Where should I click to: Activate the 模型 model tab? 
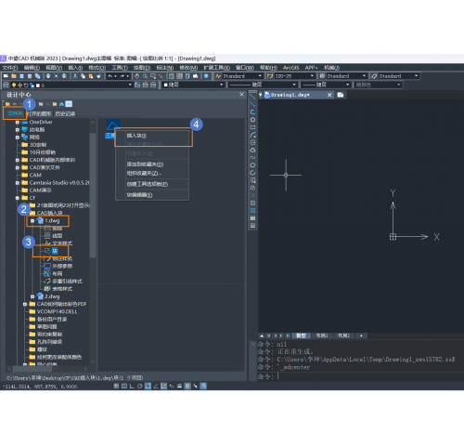(301, 335)
